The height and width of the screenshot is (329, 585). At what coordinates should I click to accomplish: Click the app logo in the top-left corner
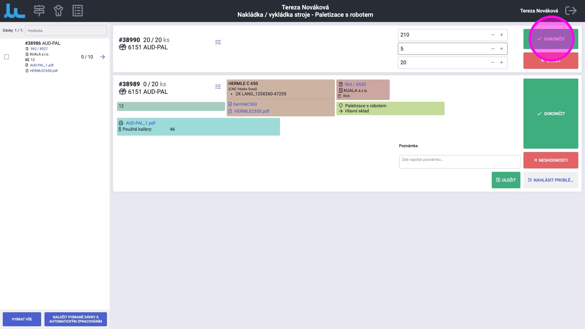[14, 11]
